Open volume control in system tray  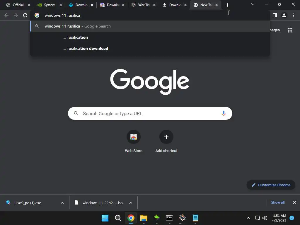(265, 218)
